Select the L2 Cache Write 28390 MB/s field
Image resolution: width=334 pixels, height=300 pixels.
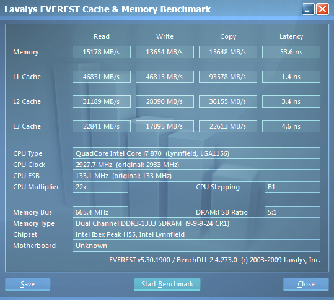click(165, 101)
